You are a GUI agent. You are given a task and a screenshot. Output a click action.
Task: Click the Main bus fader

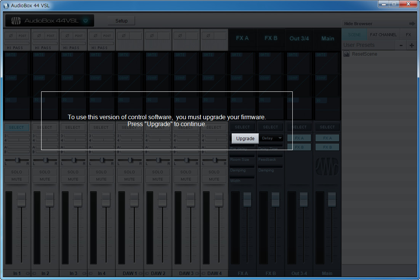(332, 199)
